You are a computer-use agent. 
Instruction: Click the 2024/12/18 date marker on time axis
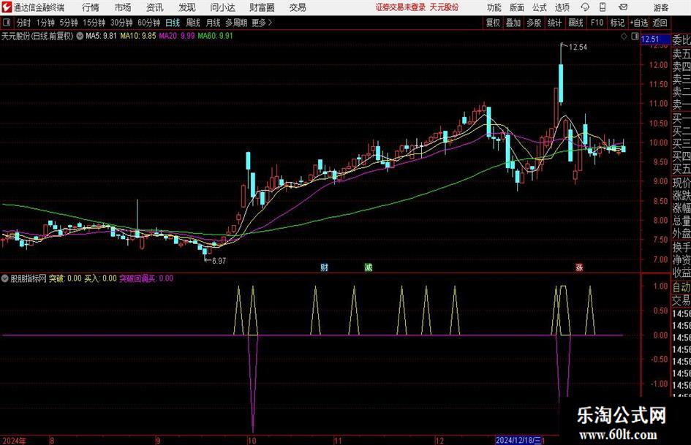pyautogui.click(x=520, y=441)
